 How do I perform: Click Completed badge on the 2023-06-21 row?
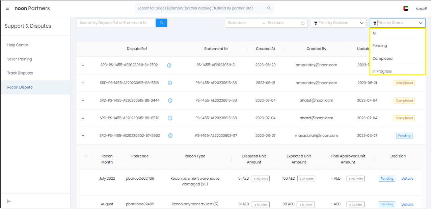[404, 83]
